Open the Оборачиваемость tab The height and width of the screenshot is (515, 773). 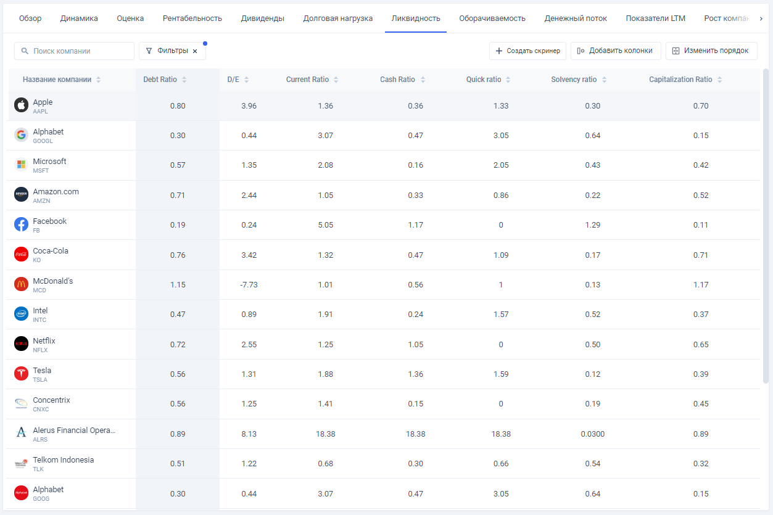[492, 19]
